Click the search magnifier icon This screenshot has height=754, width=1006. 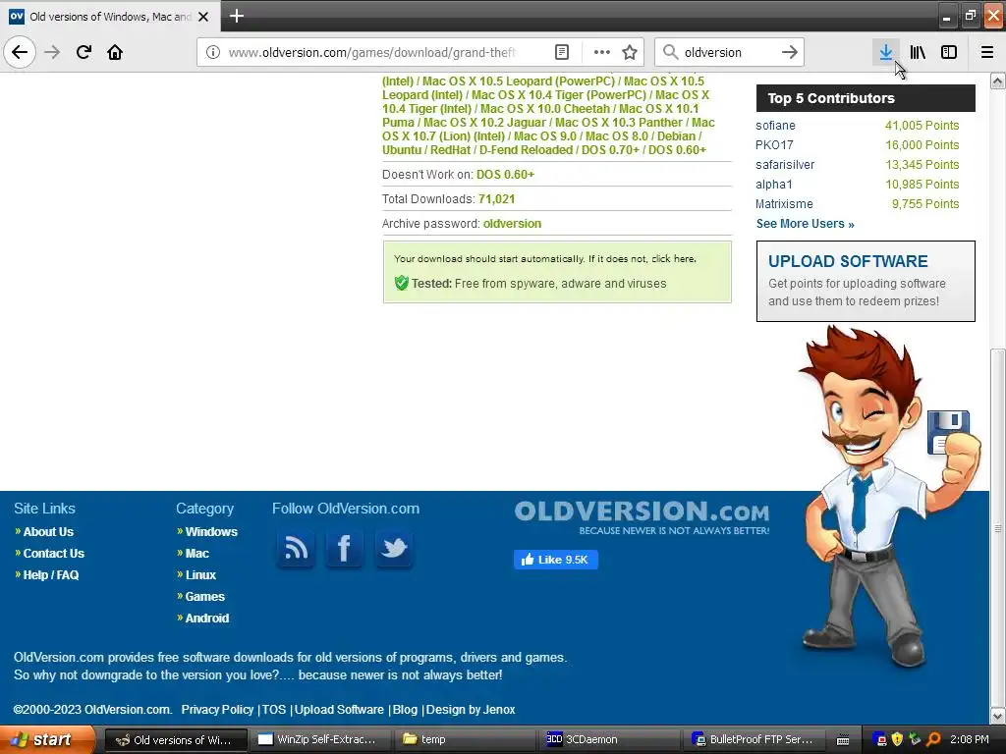(670, 52)
